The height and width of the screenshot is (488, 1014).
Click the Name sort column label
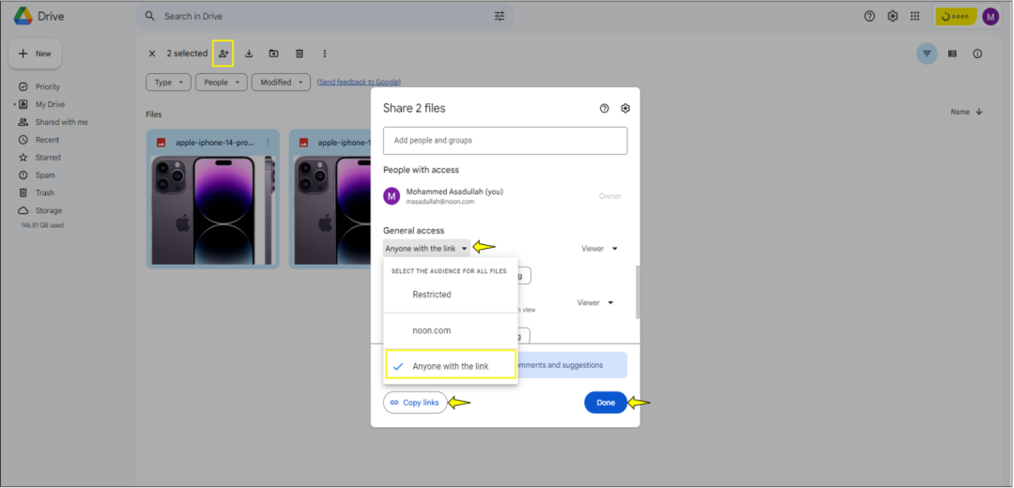point(960,112)
